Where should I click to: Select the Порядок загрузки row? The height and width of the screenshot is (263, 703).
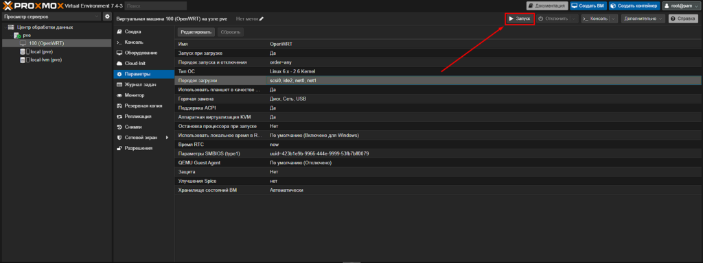click(437, 81)
